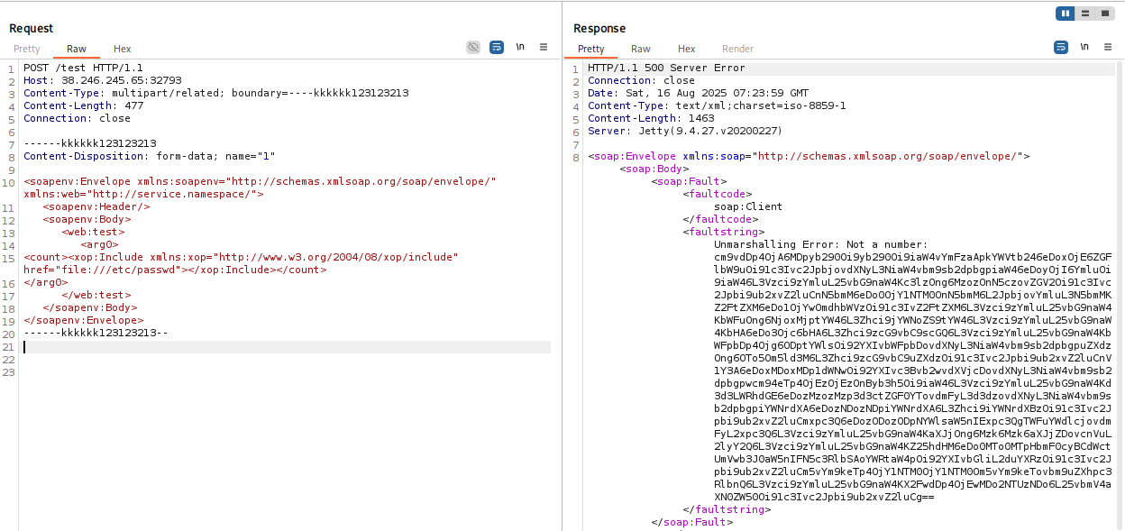Click the Response panel title
Viewport: 1125px width, 531px height.
pos(599,29)
